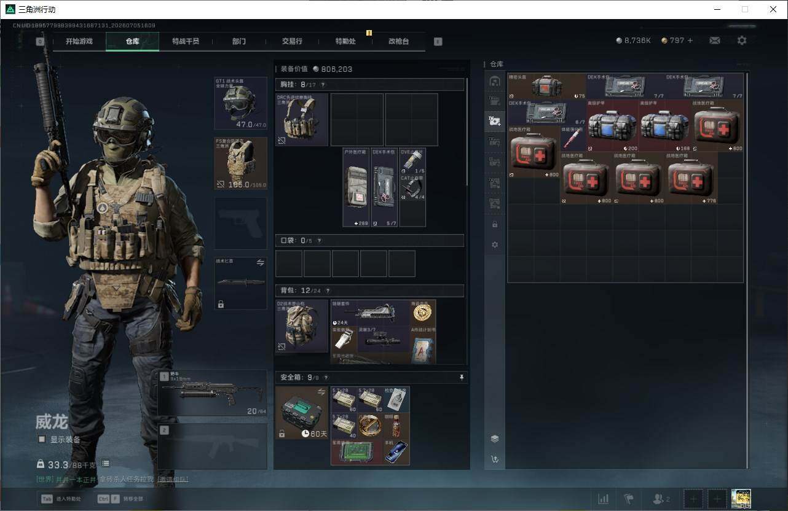Screen dimensions: 788x511
Task: Click 转移全部 transfer all button
Action: 120,499
